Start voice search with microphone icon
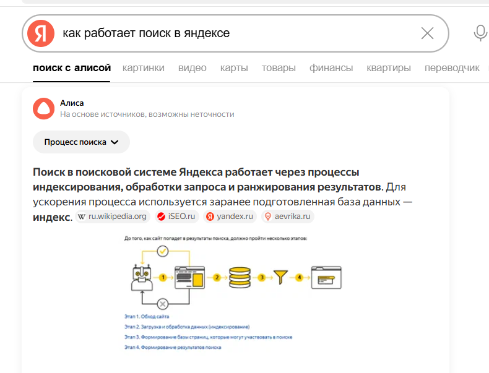The width and height of the screenshot is (489, 373). [480, 33]
